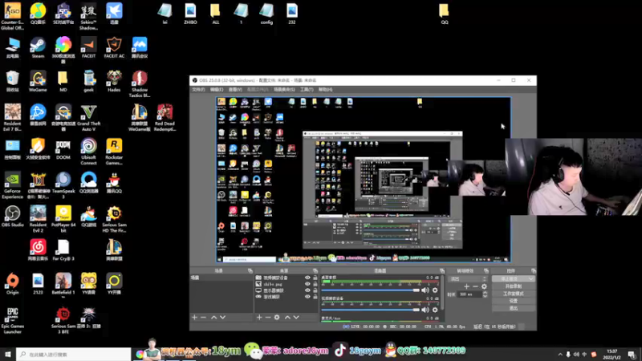Increase transition duration 300 ms stepper
642x361 pixels.
click(486, 293)
